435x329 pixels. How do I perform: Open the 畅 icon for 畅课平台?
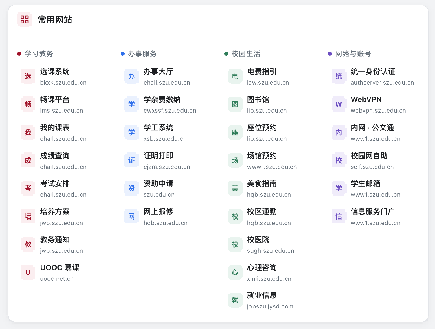point(28,104)
